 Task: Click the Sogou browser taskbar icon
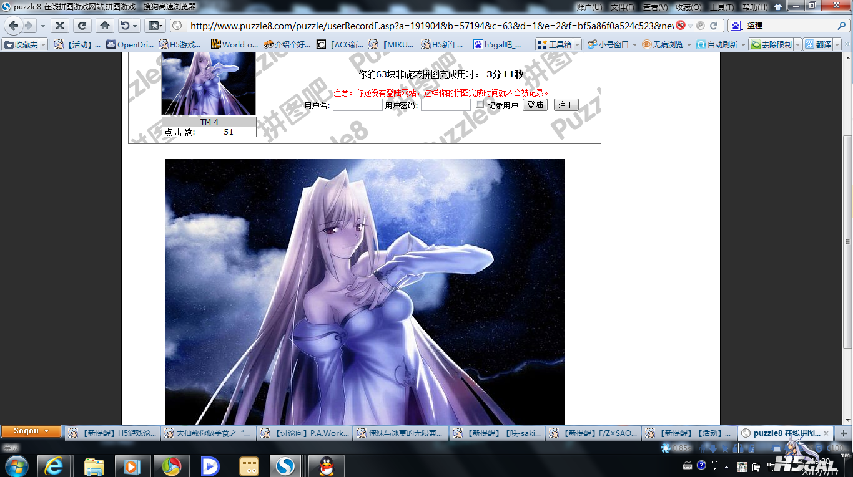coord(286,466)
